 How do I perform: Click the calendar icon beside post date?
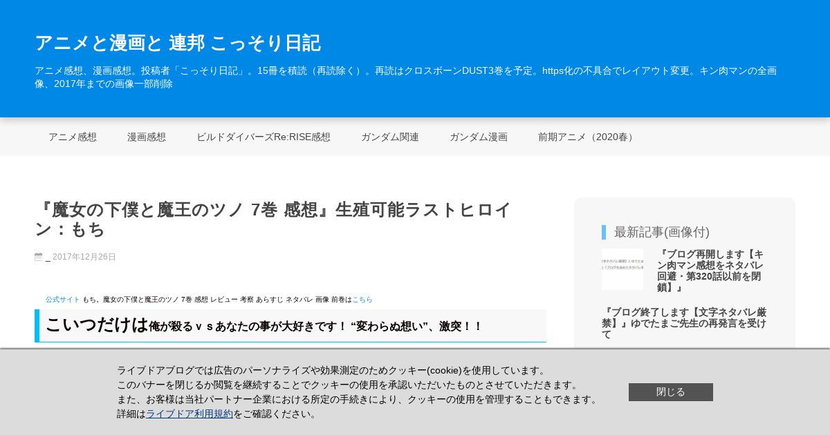(39, 257)
